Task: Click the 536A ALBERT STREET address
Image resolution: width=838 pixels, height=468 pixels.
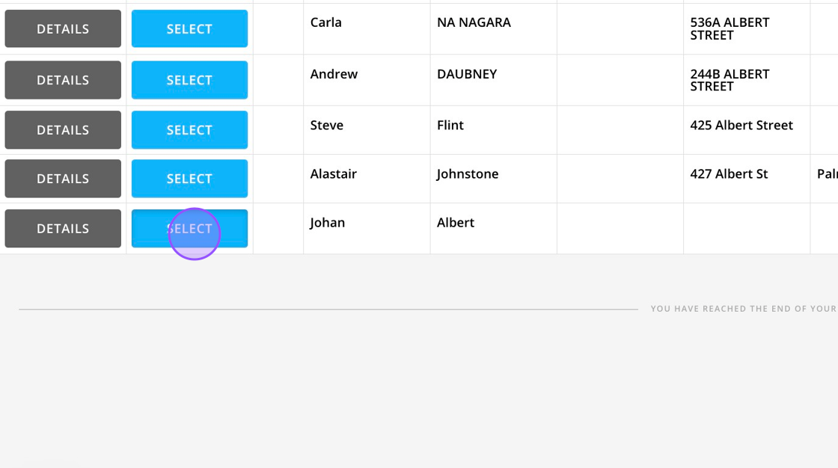Action: pyautogui.click(x=730, y=29)
